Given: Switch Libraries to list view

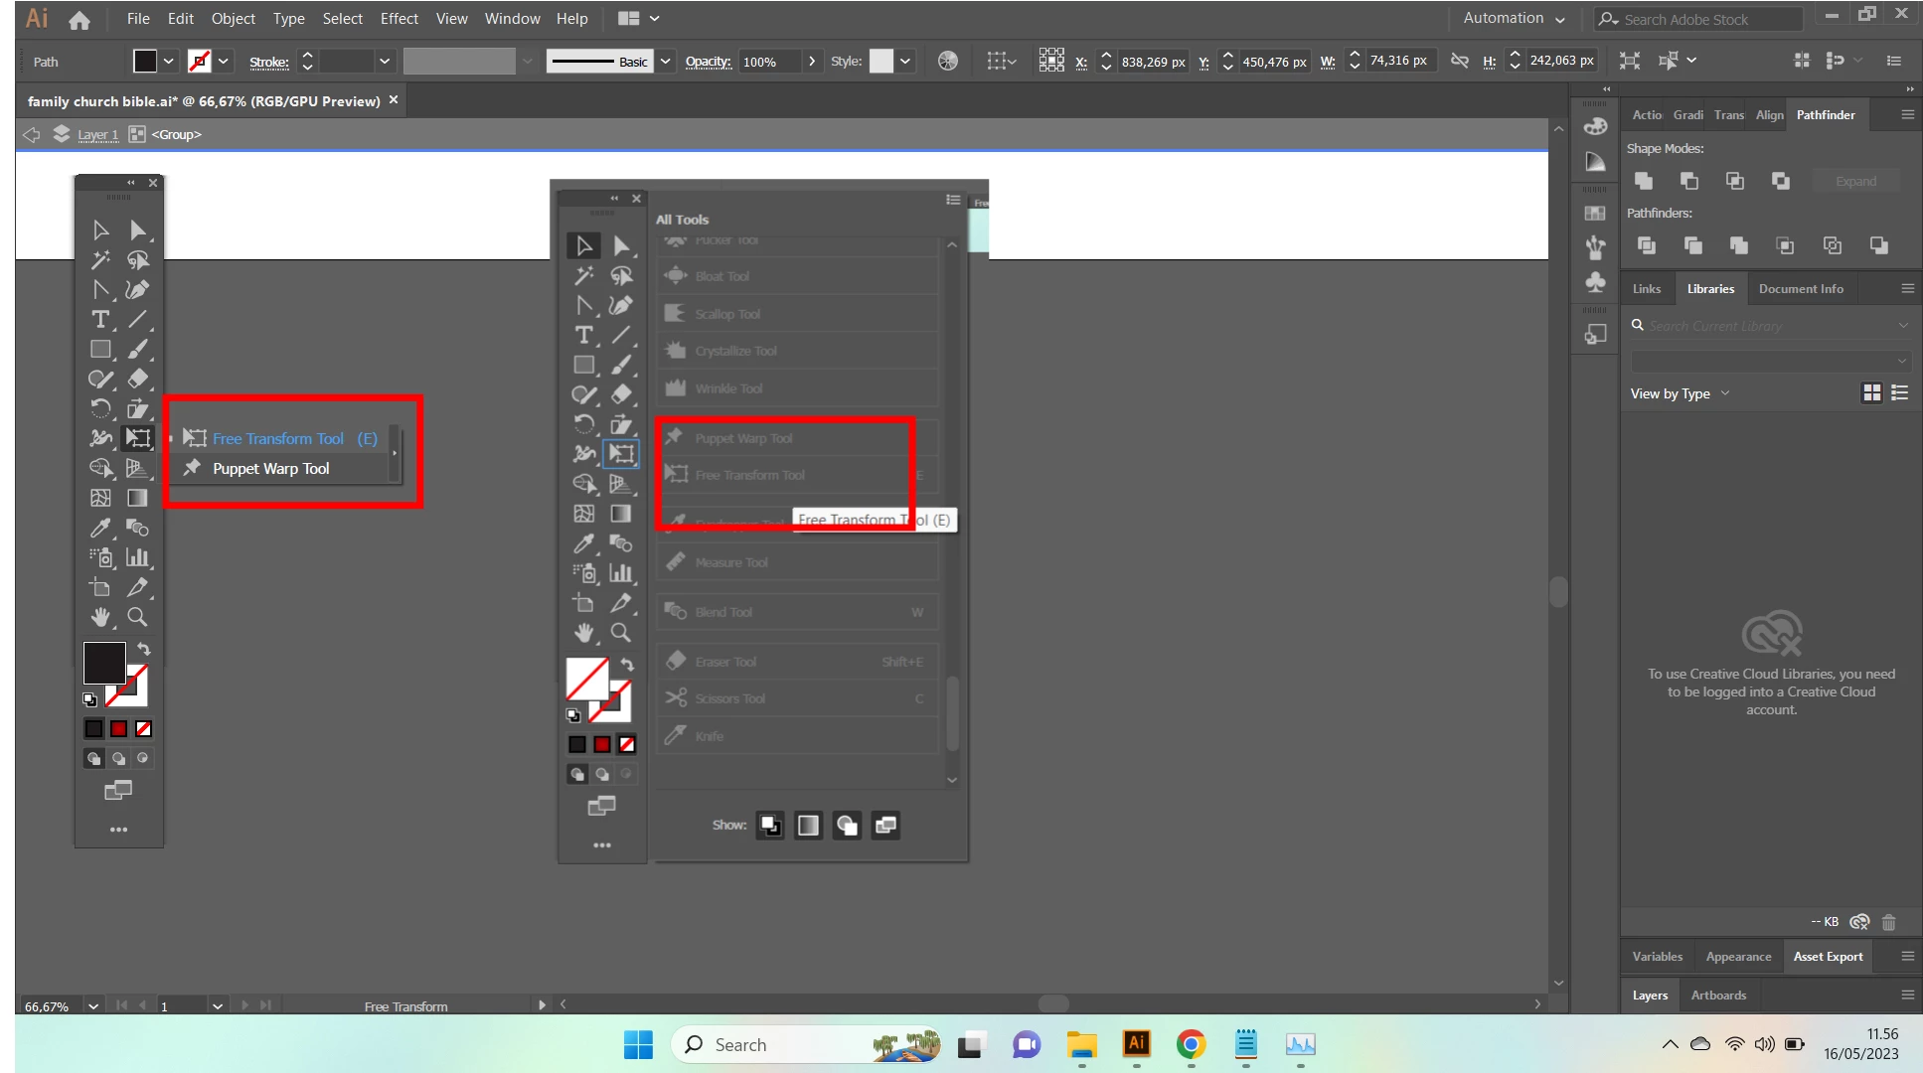Looking at the screenshot, I should tap(1900, 393).
